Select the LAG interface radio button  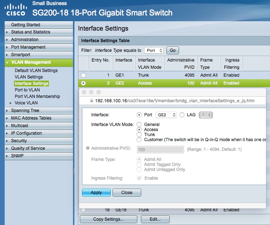coord(182,115)
